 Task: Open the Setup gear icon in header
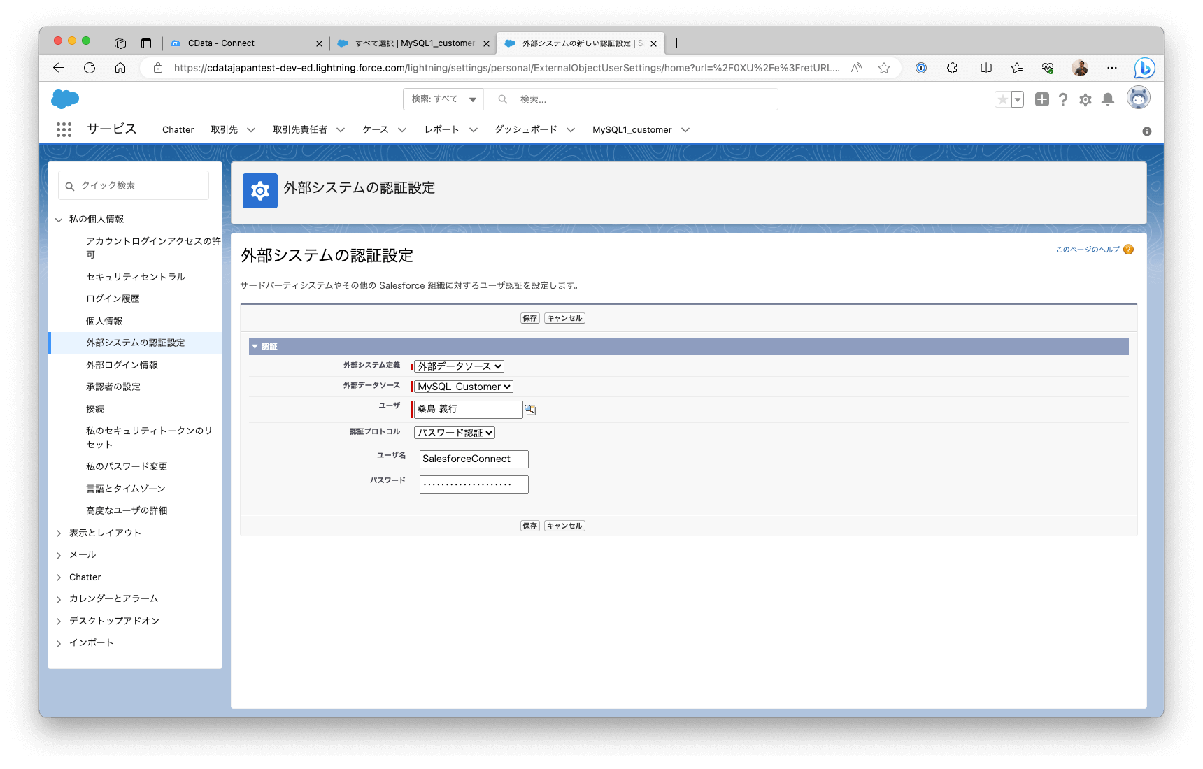coord(1085,100)
